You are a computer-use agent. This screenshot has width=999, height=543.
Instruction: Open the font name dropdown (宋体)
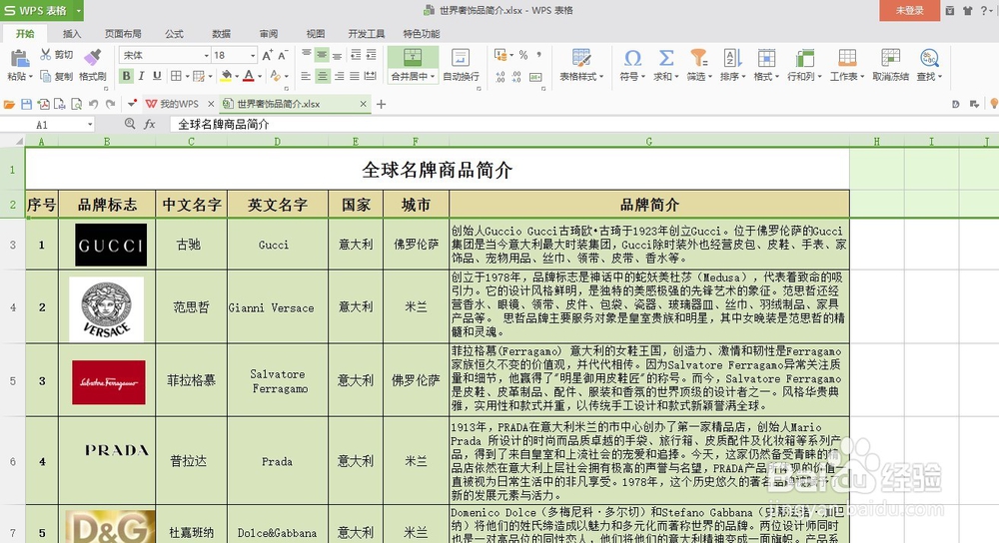[x=206, y=55]
